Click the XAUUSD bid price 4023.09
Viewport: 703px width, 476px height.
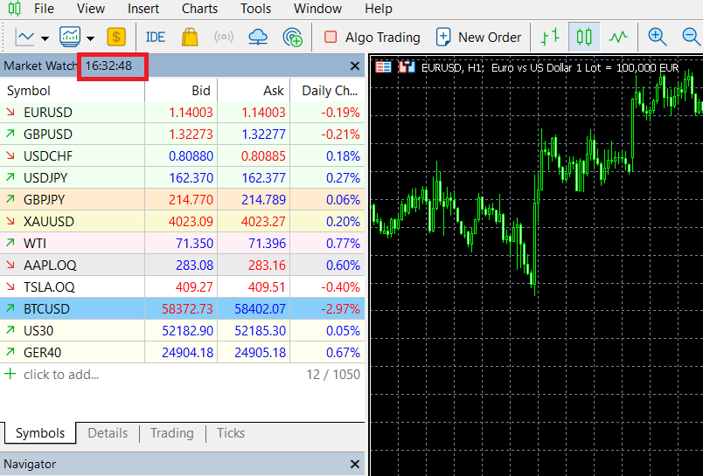[191, 222]
